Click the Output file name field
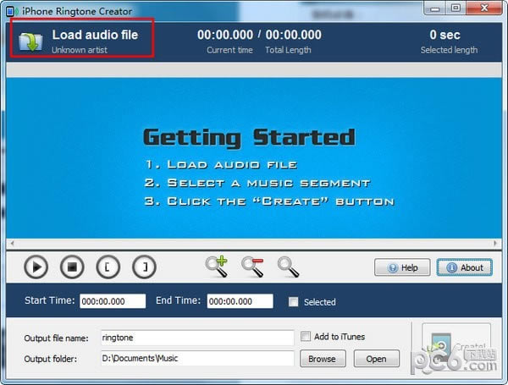Viewport: 508px width, 385px height. tap(197, 338)
